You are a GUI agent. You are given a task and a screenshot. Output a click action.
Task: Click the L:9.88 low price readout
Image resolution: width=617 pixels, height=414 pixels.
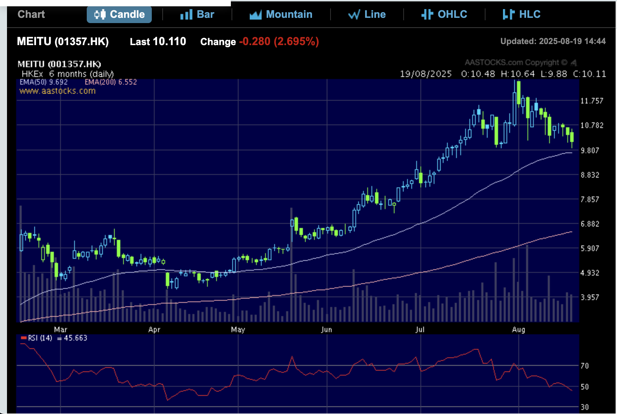coord(554,74)
